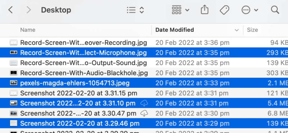Click thumbnail icon of Screenshot 3.31.10 pm

(13, 103)
